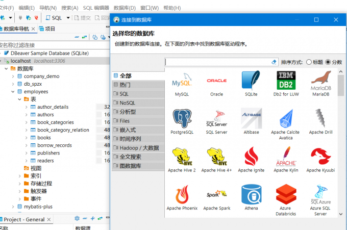
Task: Select the 热门 driver category
Action: click(x=138, y=85)
